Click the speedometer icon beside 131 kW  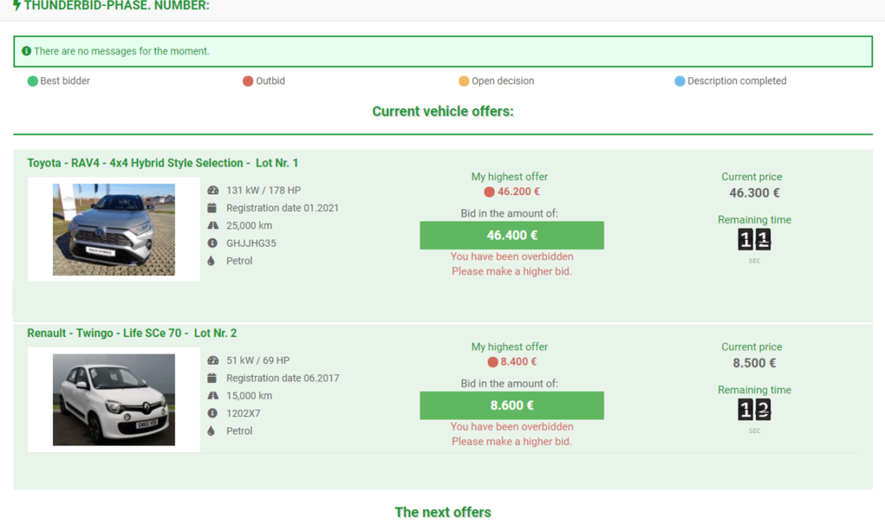[x=213, y=190]
